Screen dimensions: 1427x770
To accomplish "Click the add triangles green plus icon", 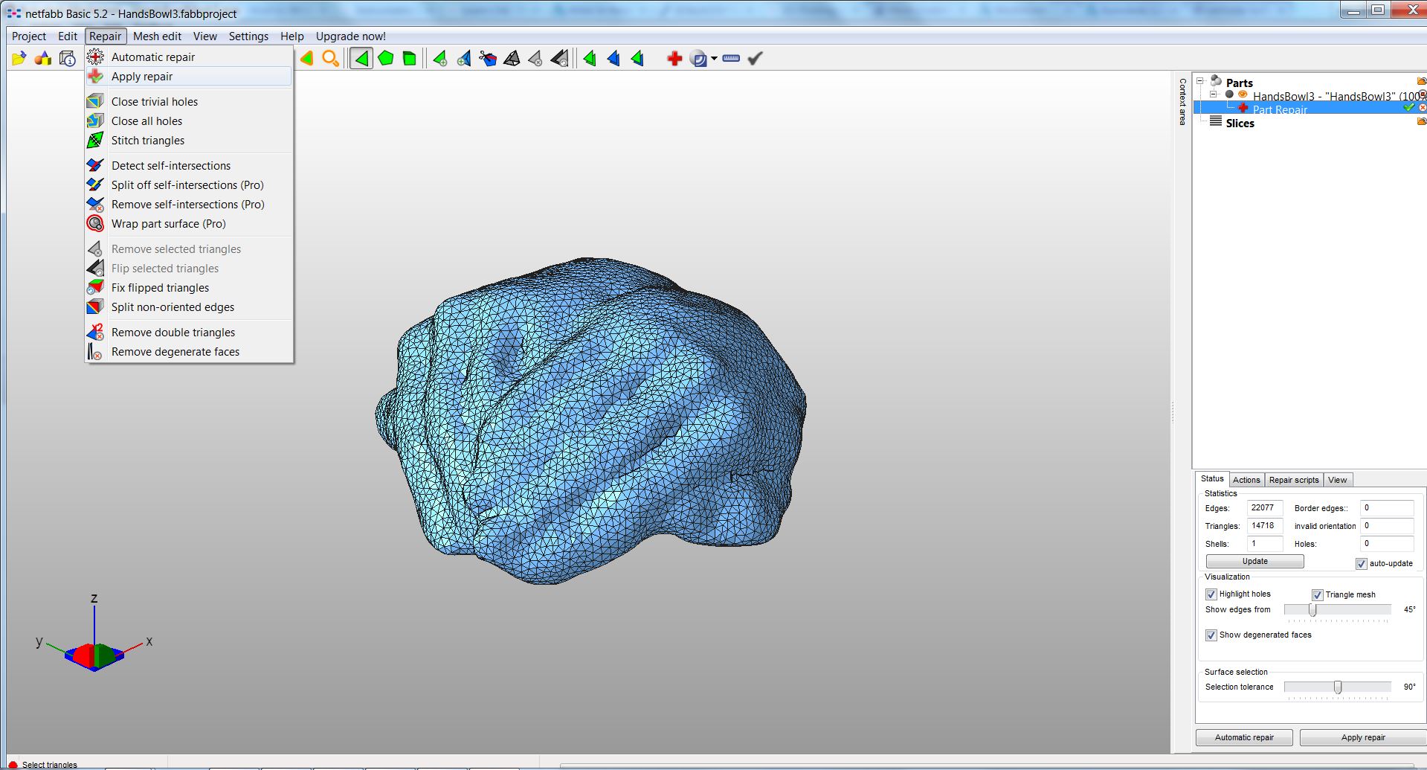I will coord(440,58).
